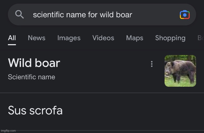This screenshot has height=133, width=204.
Task: Click empty search bar space before Lens icon
Action: pos(157,15)
